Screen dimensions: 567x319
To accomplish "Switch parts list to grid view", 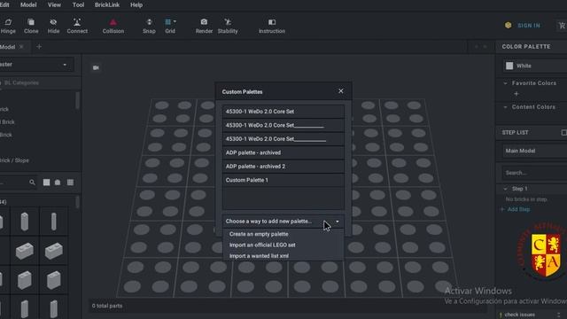I will [70, 183].
